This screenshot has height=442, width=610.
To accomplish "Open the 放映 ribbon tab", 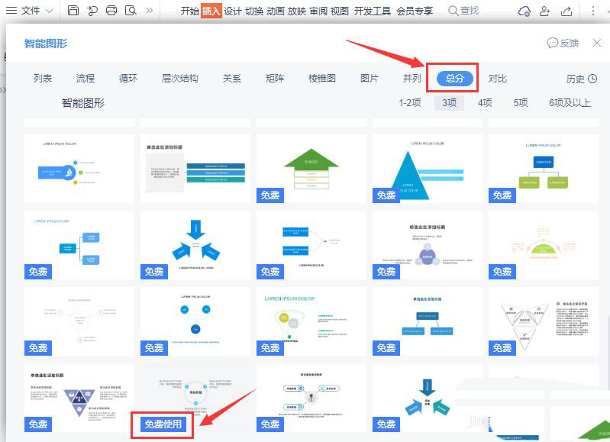I will click(297, 11).
